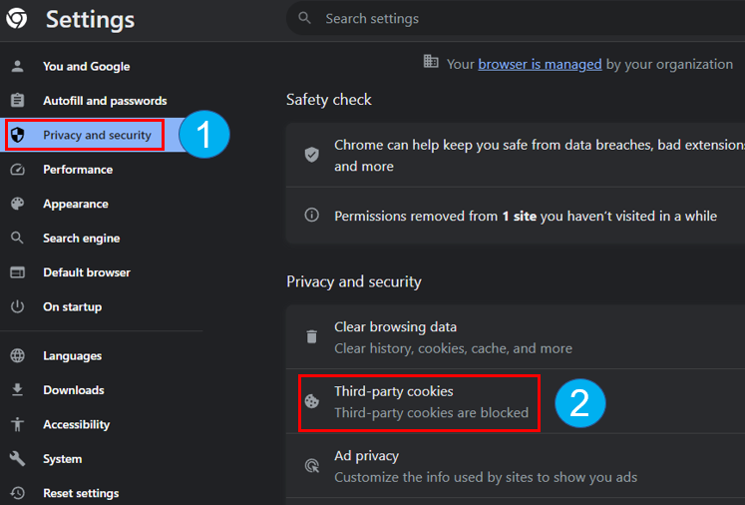Click the globe icon for Languages

[x=18, y=355]
